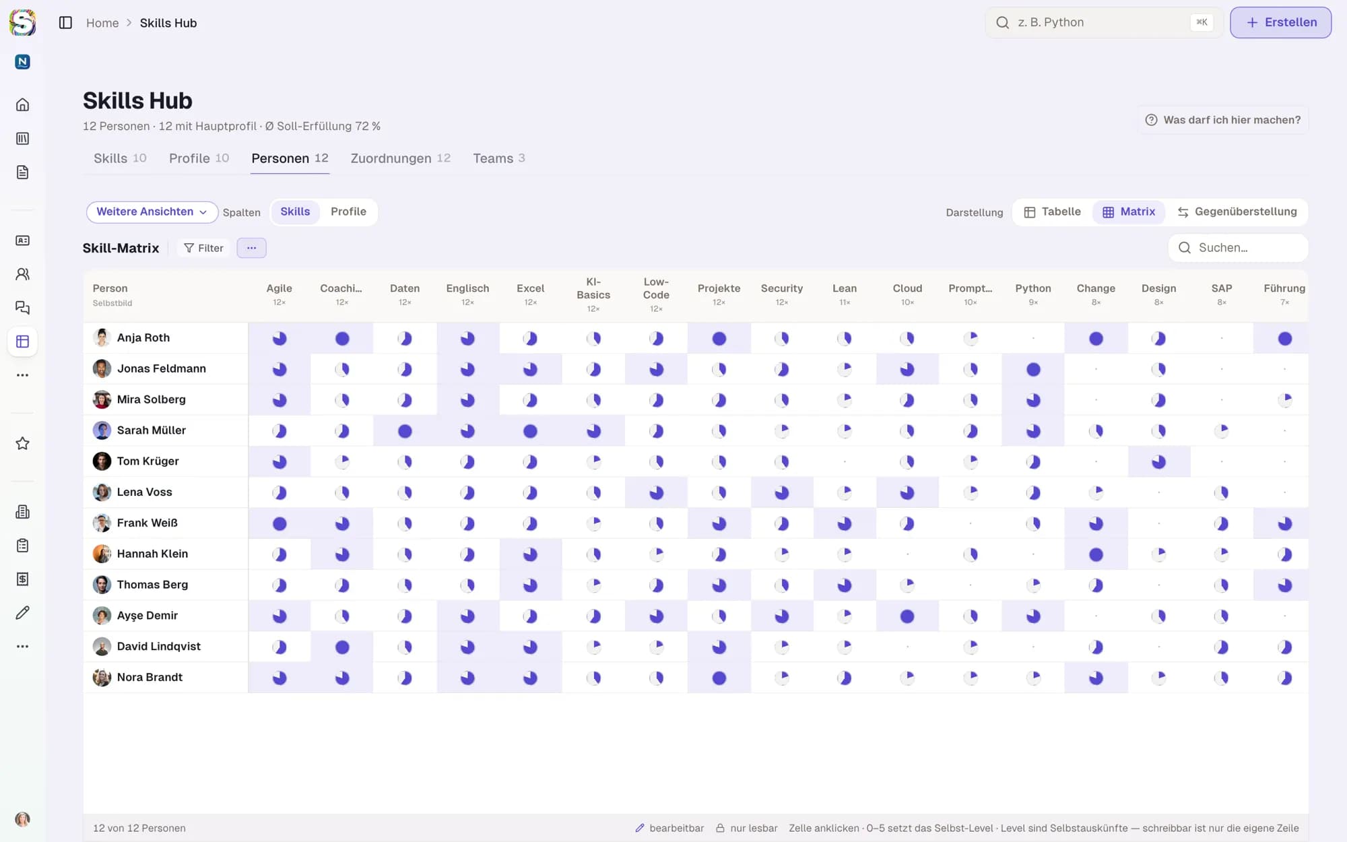Click Ayşe Demir's Cloud skill level cell

point(907,616)
